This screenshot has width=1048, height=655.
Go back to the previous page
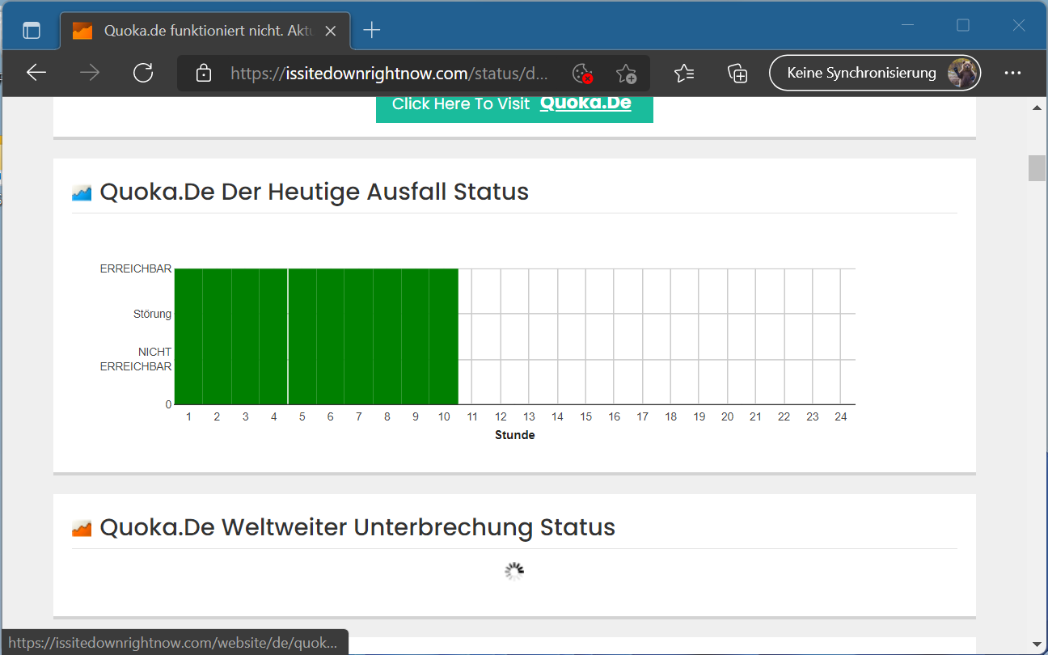pyautogui.click(x=36, y=73)
